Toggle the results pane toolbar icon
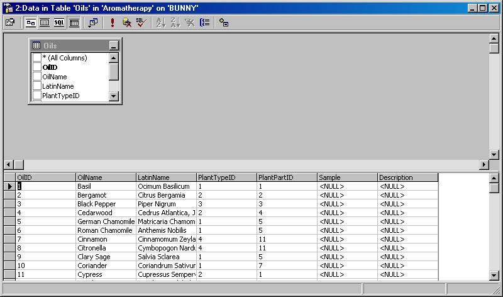 [x=74, y=22]
